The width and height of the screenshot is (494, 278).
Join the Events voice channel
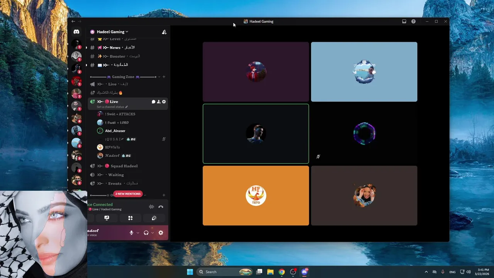click(x=127, y=183)
